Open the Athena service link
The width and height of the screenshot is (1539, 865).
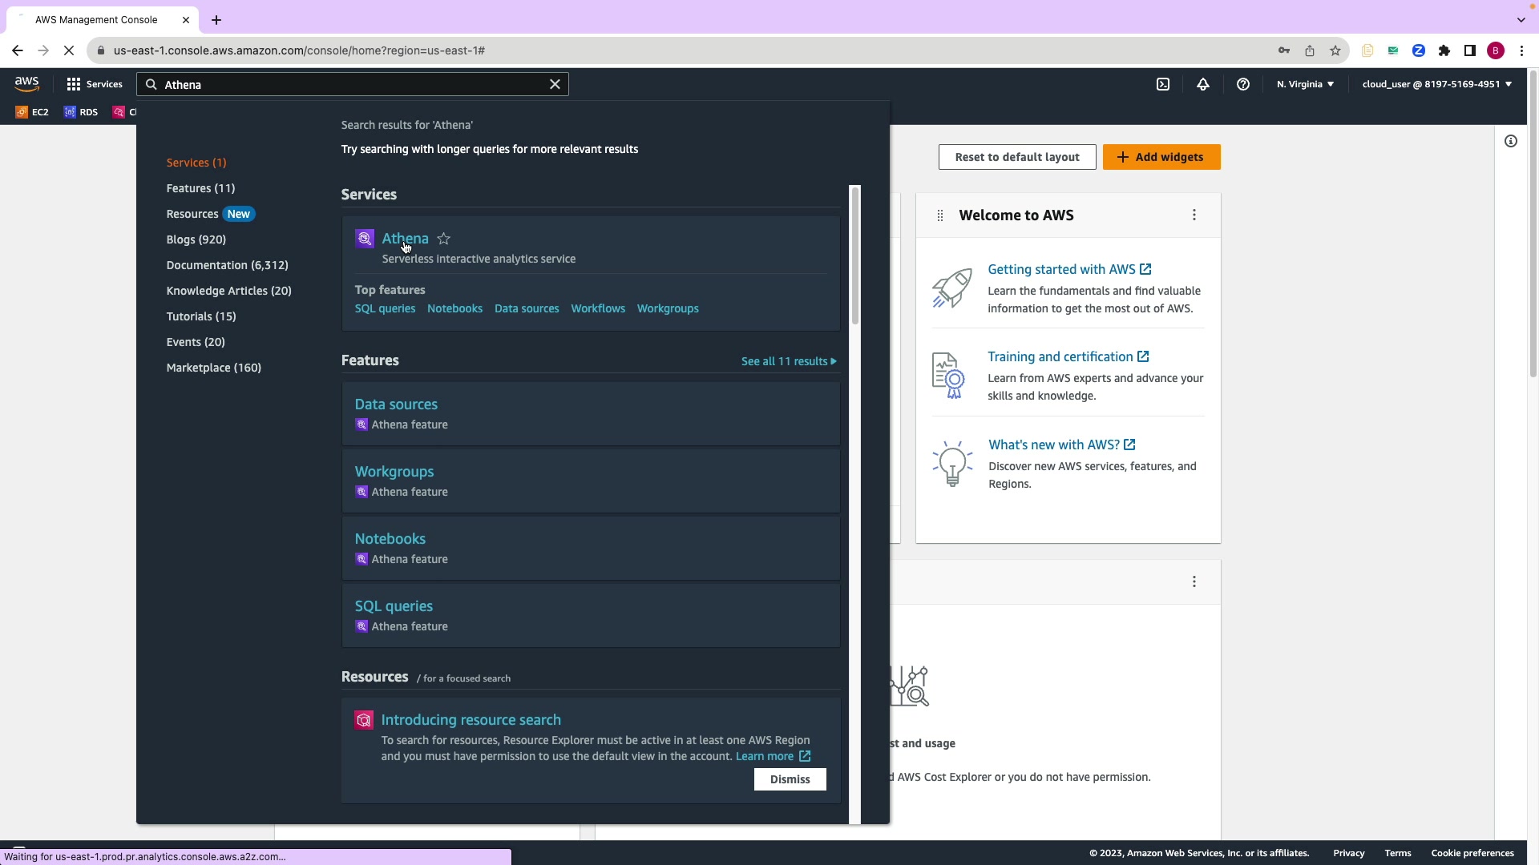click(x=405, y=239)
